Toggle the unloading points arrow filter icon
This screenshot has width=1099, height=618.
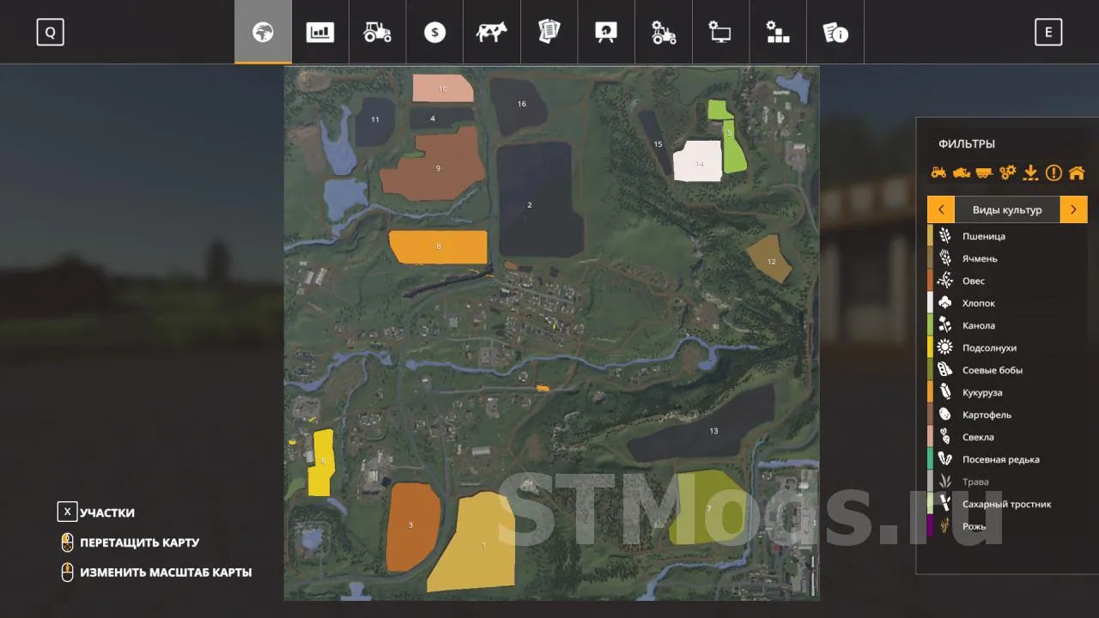tap(1030, 173)
